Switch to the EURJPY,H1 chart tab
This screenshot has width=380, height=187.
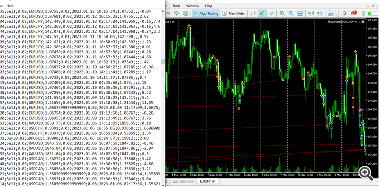tap(208, 181)
